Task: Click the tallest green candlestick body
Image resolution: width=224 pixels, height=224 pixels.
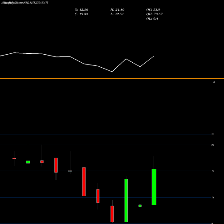Action: click(x=126, y=200)
